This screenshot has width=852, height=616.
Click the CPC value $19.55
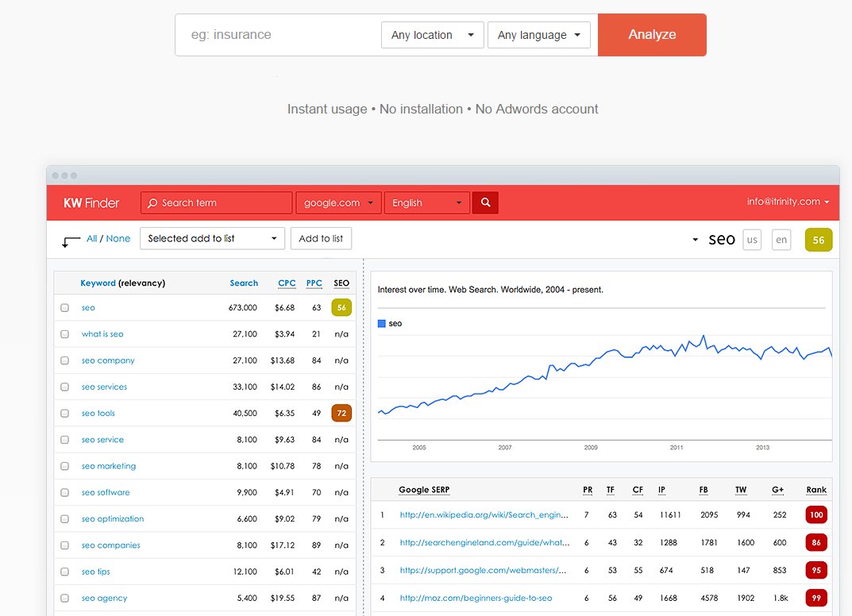(x=283, y=598)
